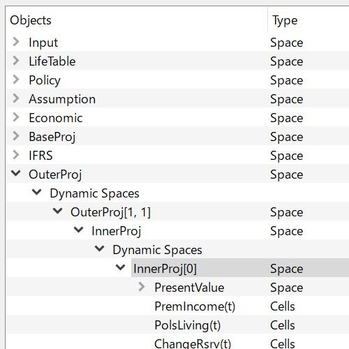Collapse Dynamic Spaces under OuterProj

(36, 192)
